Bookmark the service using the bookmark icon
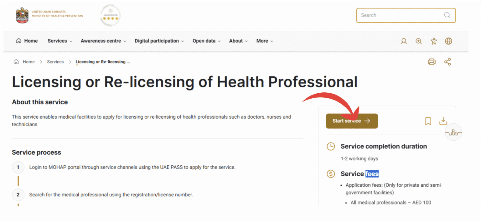 tap(428, 121)
